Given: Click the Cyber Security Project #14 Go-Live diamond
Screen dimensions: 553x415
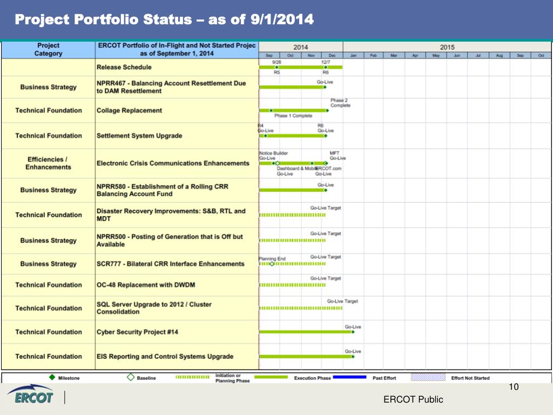Looking at the screenshot, I should point(353,332).
